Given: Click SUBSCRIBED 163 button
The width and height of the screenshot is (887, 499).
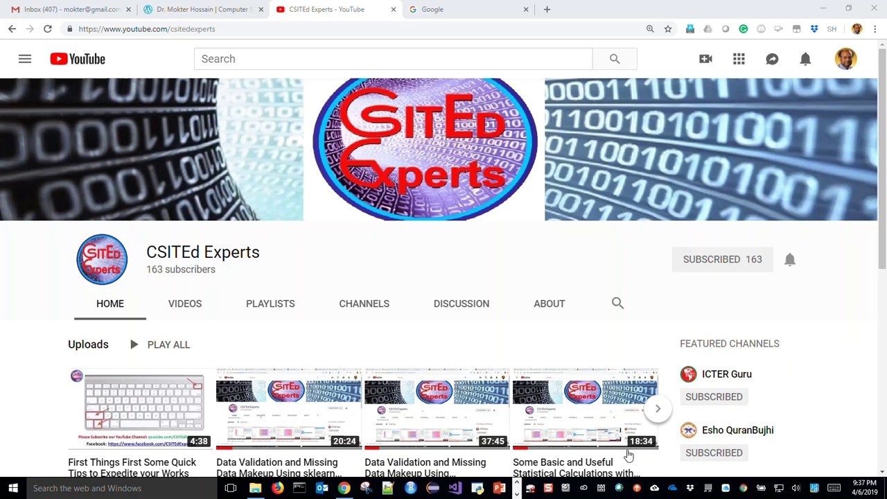Looking at the screenshot, I should [x=722, y=259].
